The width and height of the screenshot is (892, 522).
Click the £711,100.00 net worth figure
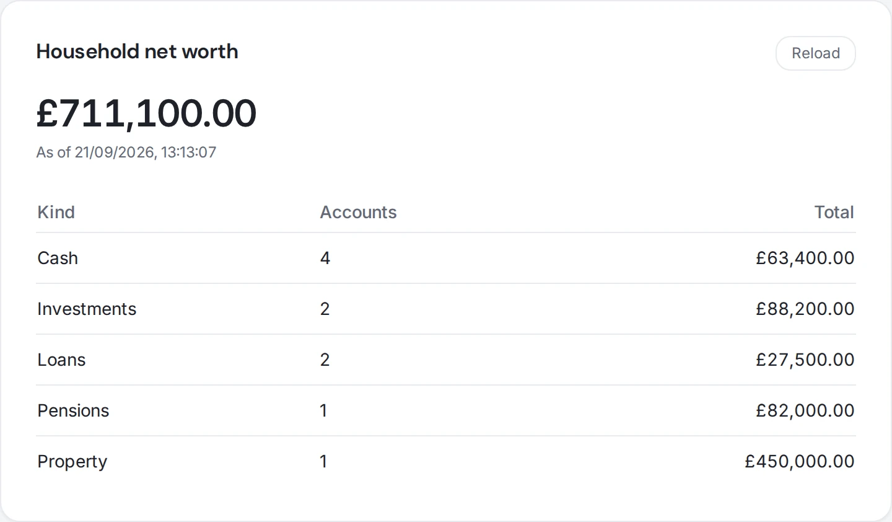[x=146, y=113]
